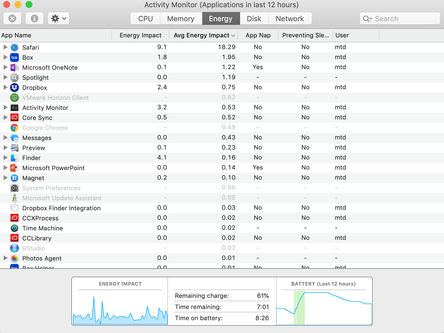Click the CCLibrary icon

(x=14, y=238)
